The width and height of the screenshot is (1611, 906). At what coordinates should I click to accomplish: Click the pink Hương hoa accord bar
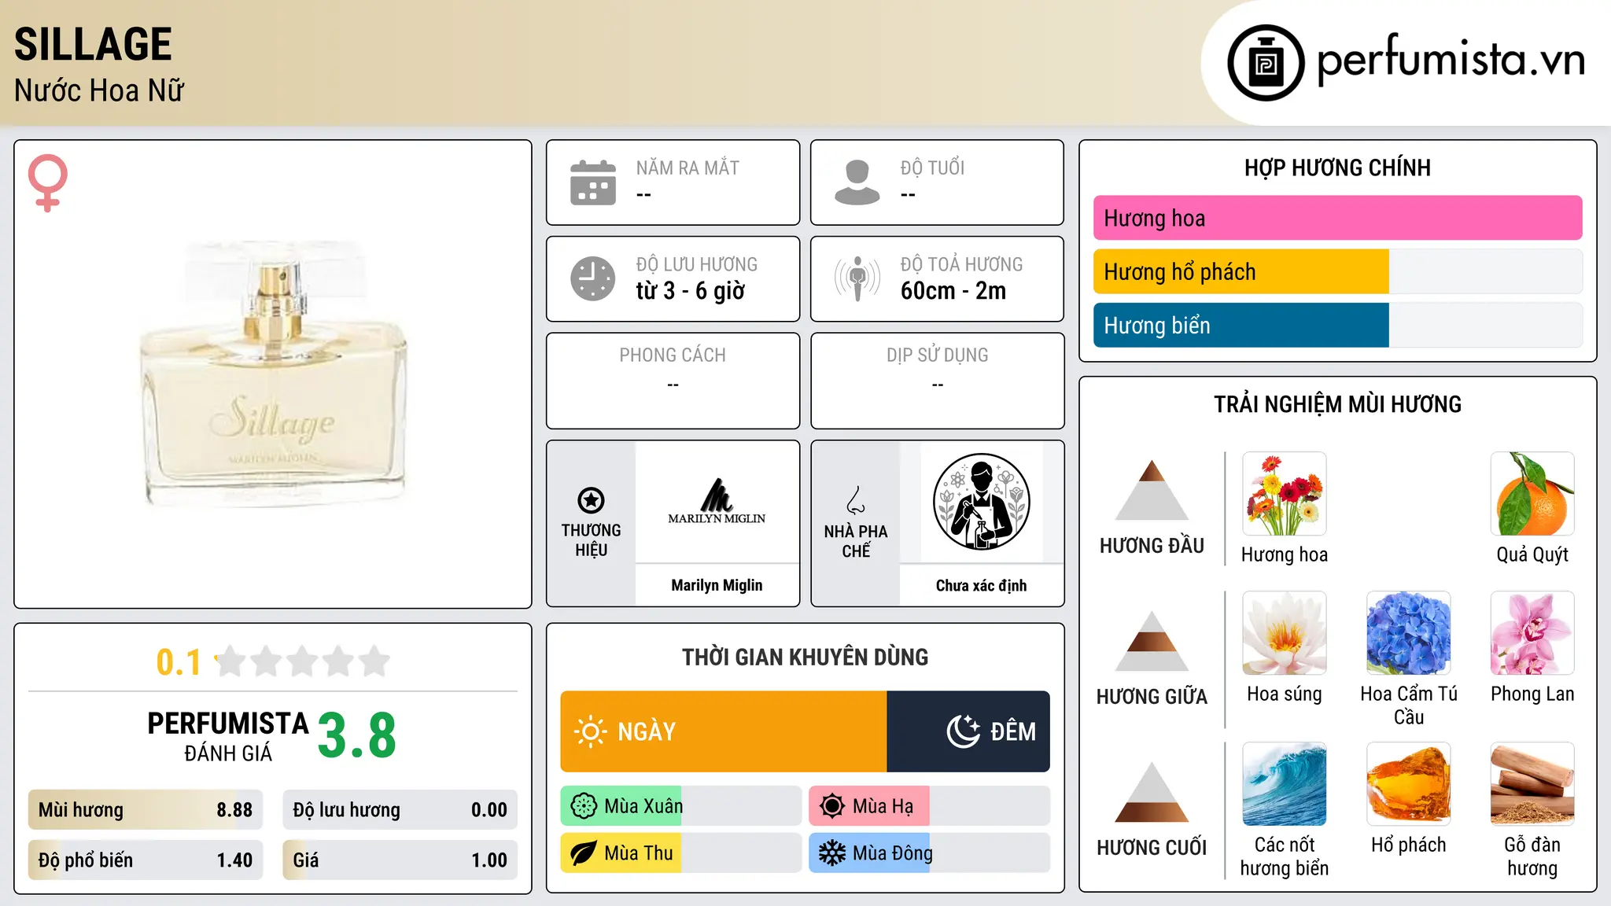[x=1337, y=218]
